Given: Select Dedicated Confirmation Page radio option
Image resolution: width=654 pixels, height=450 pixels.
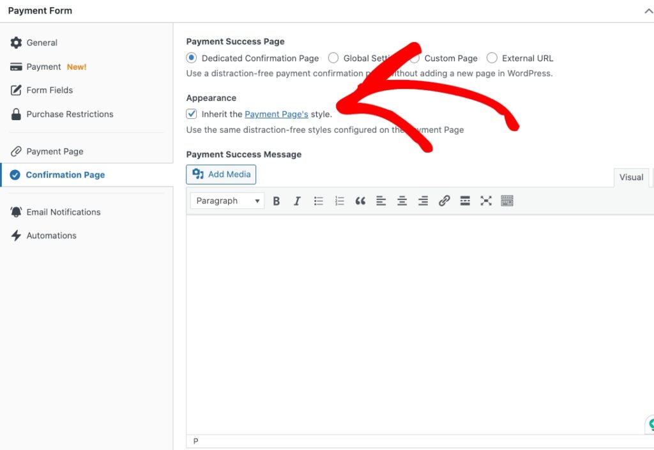Looking at the screenshot, I should tap(192, 58).
